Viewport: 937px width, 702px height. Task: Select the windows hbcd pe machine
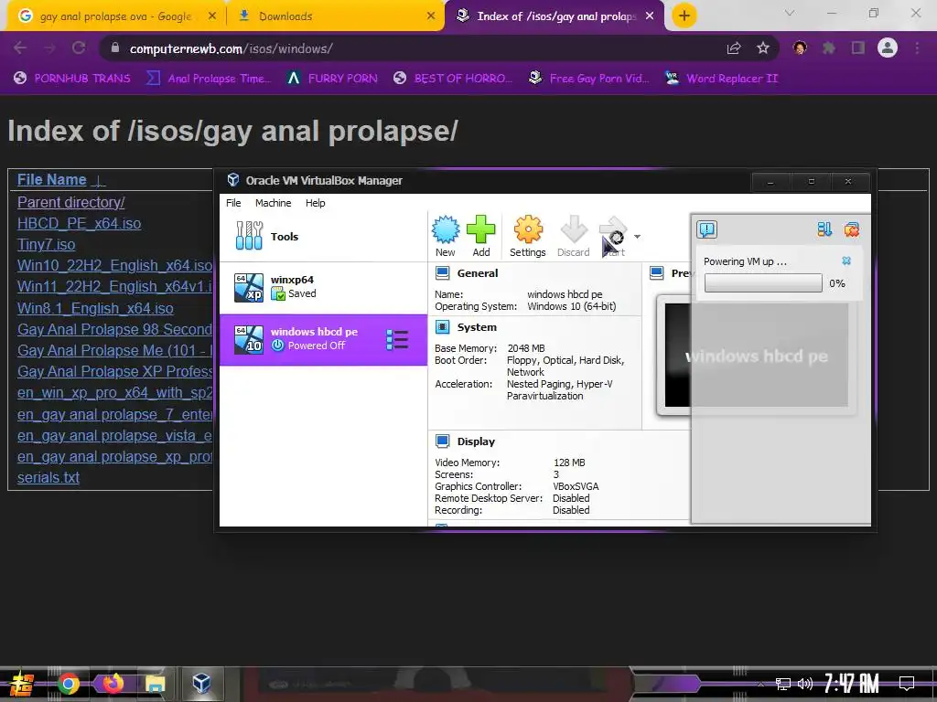click(x=323, y=340)
